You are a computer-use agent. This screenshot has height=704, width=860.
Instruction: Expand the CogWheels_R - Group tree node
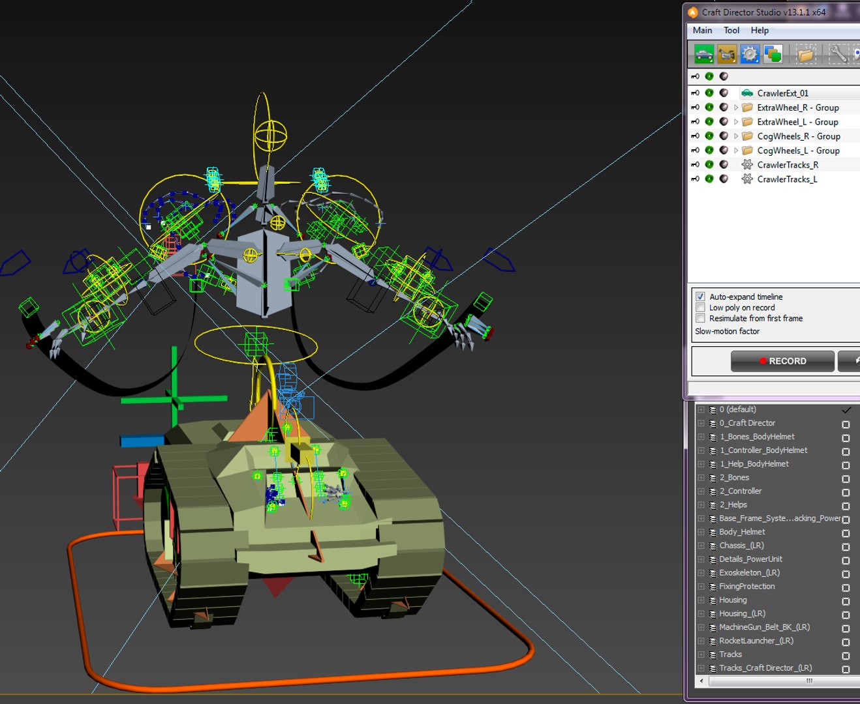(x=736, y=136)
